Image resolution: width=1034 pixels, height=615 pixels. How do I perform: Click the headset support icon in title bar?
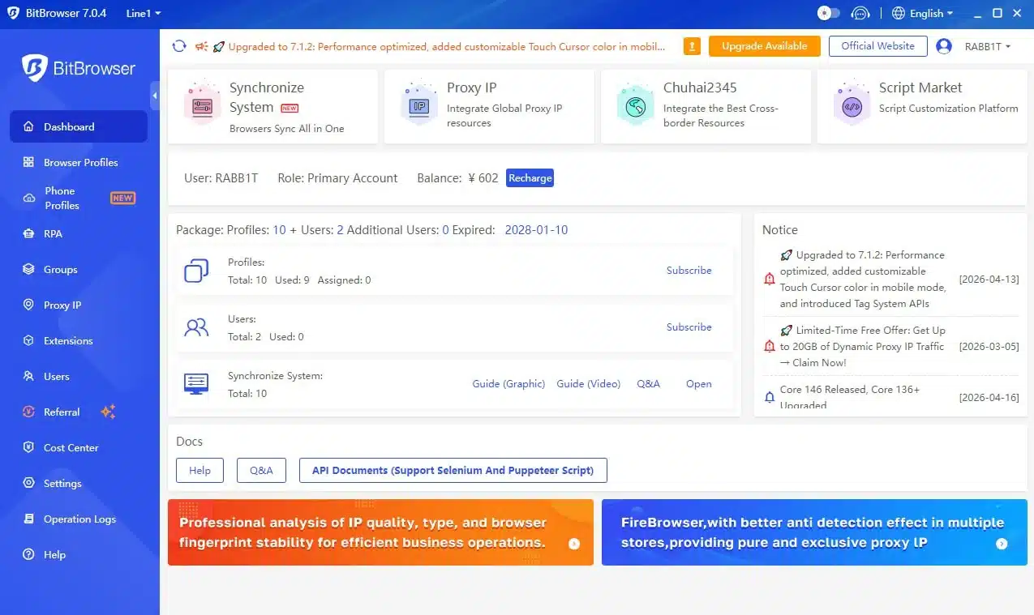pos(860,13)
